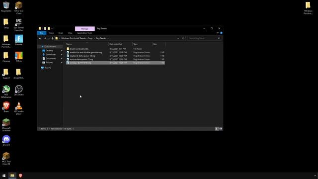The width and height of the screenshot is (318, 179).
Task: Open Pictures in the navigation pane
Action: (x=49, y=63)
